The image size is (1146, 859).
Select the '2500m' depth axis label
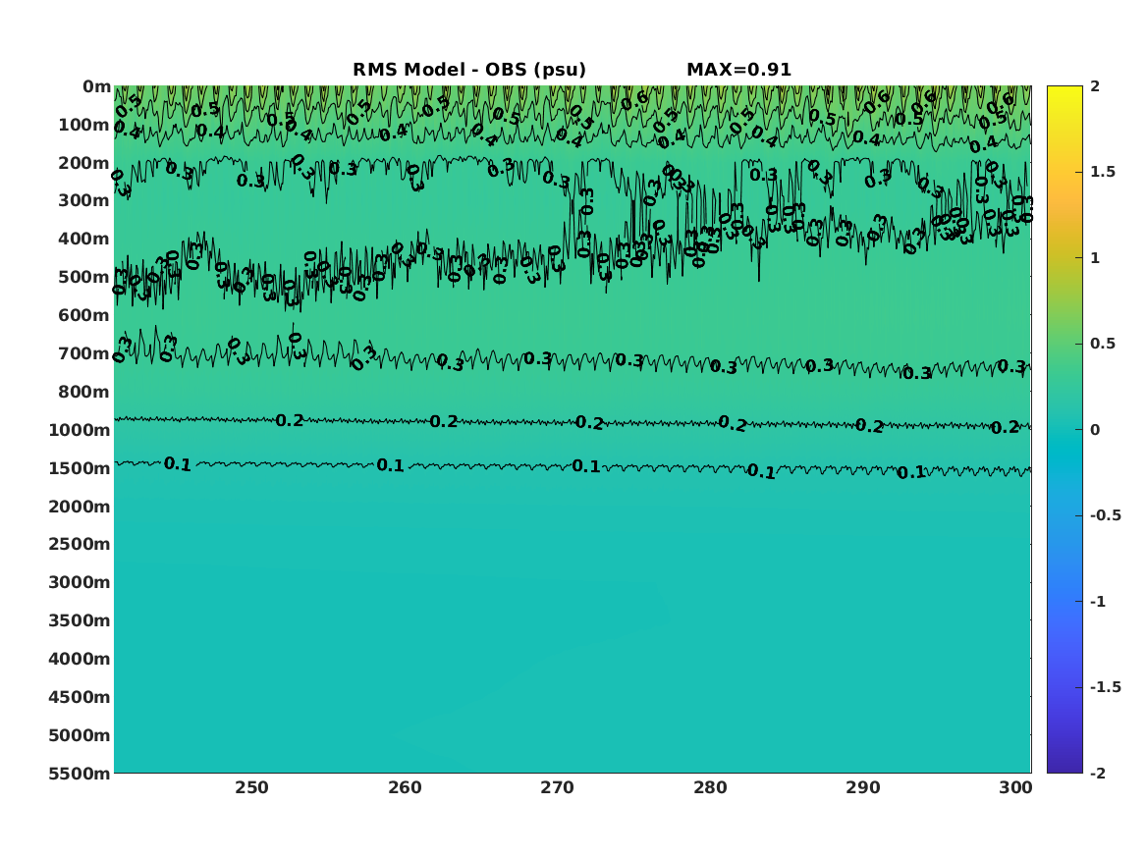click(80, 544)
